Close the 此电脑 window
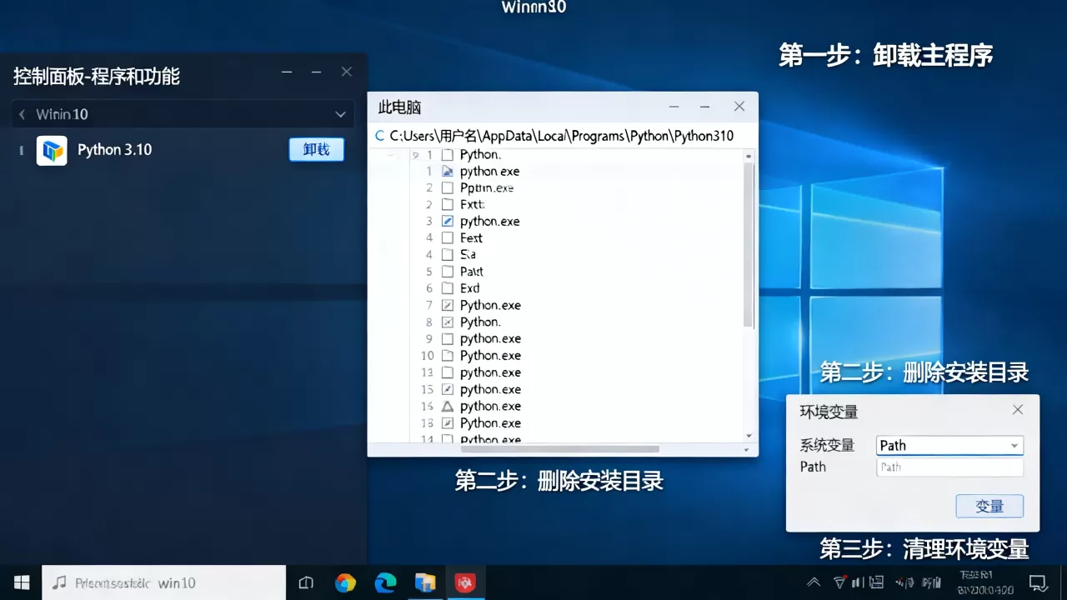1067x600 pixels. [739, 107]
